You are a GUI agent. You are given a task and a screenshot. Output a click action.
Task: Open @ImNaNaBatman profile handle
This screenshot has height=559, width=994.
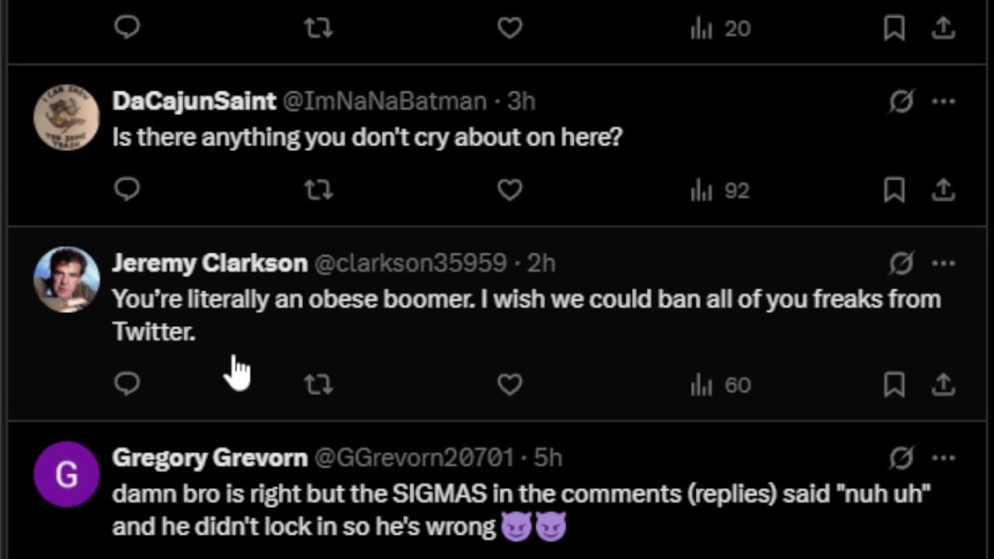[x=384, y=102]
